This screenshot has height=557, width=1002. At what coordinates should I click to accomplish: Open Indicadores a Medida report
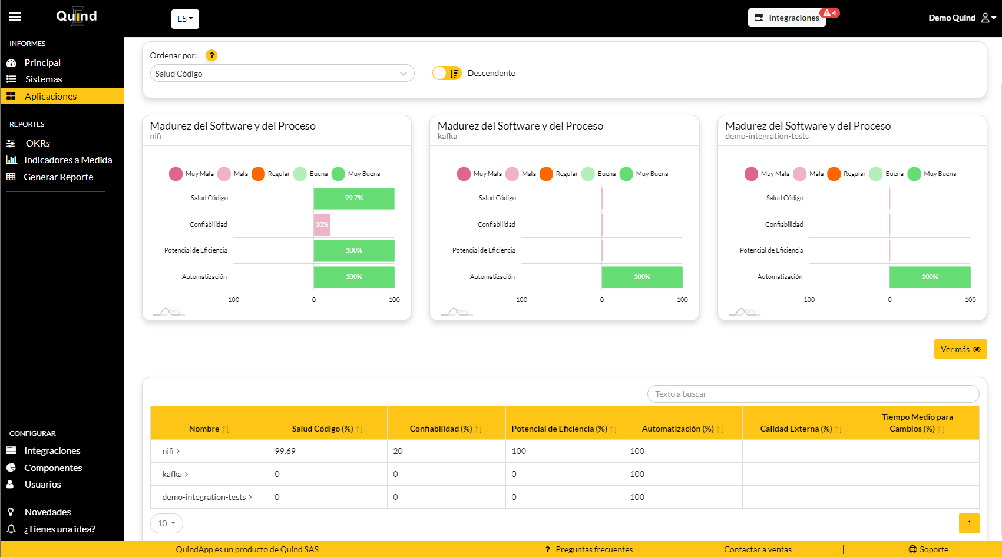68,160
